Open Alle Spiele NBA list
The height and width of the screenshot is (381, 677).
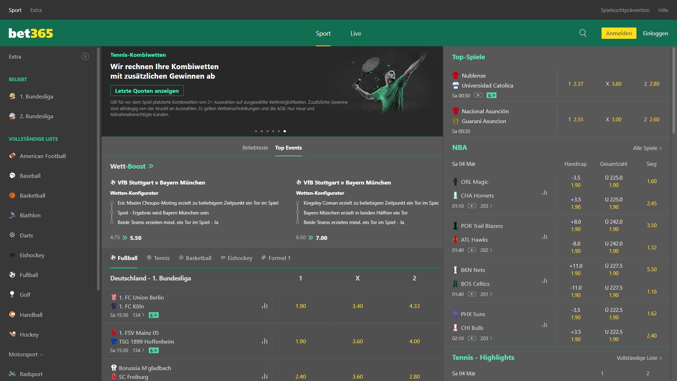click(647, 148)
